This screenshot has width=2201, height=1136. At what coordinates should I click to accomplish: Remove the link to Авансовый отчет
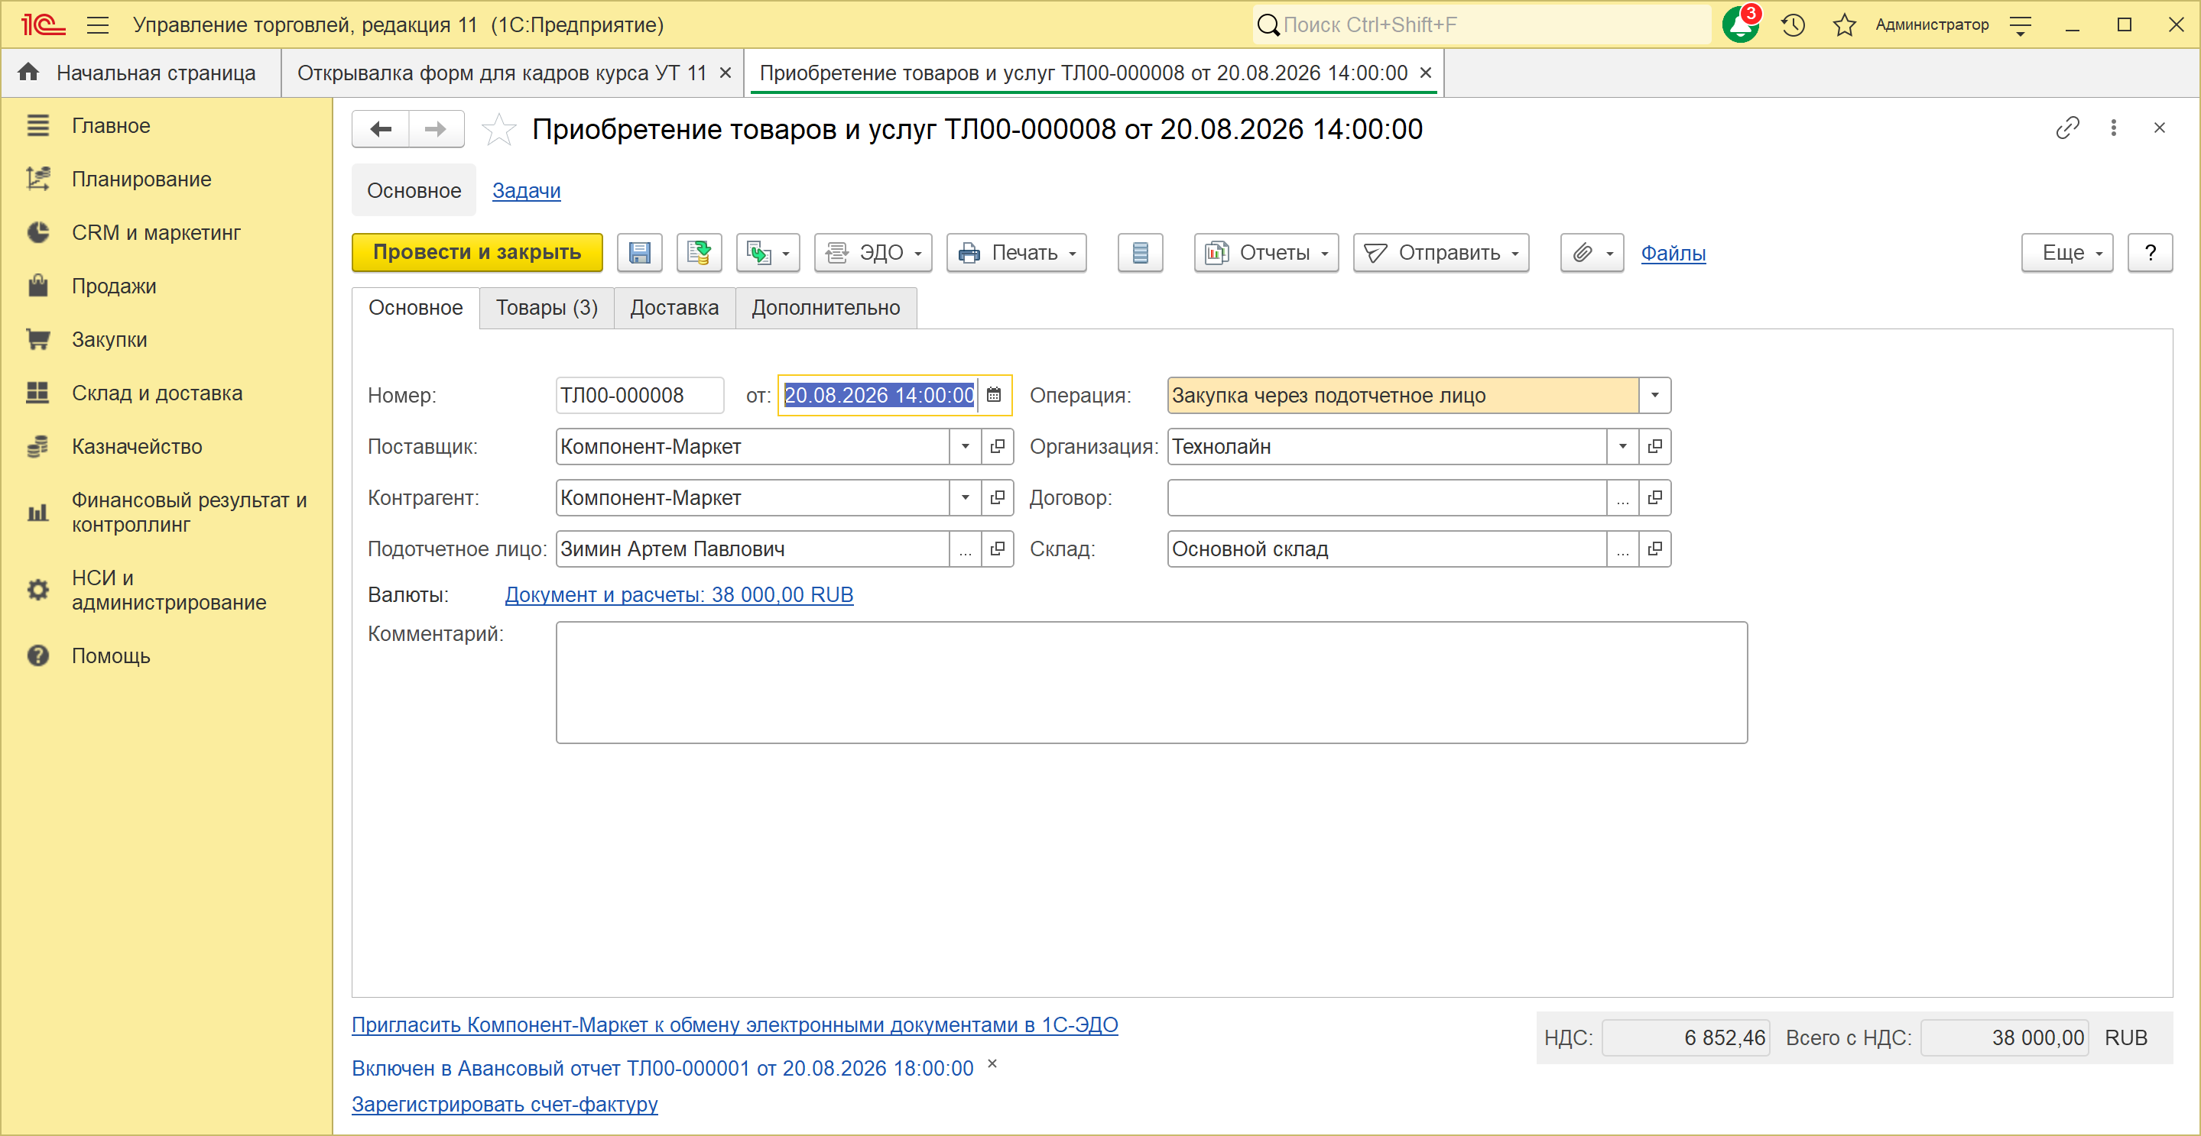click(x=992, y=1063)
